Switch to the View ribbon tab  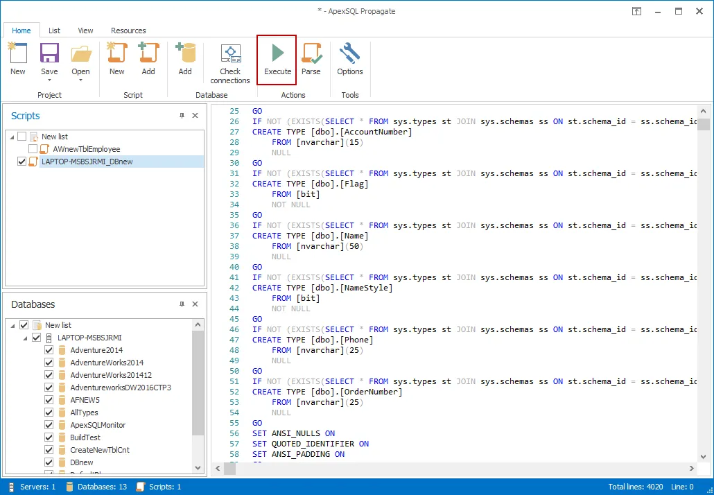[85, 31]
